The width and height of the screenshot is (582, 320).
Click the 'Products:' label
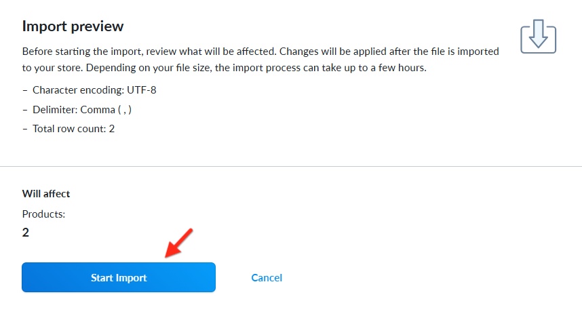click(x=44, y=214)
